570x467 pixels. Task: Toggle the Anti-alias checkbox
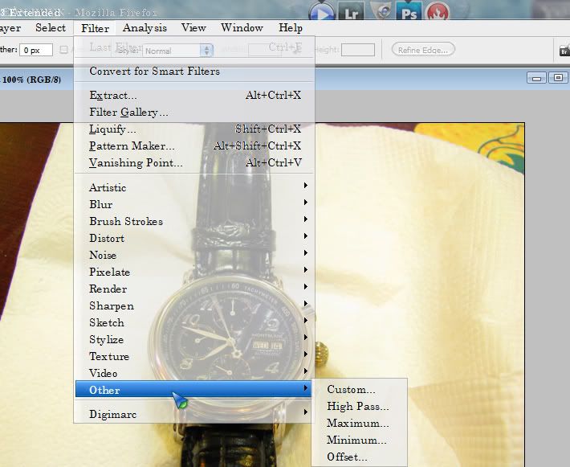coord(63,50)
